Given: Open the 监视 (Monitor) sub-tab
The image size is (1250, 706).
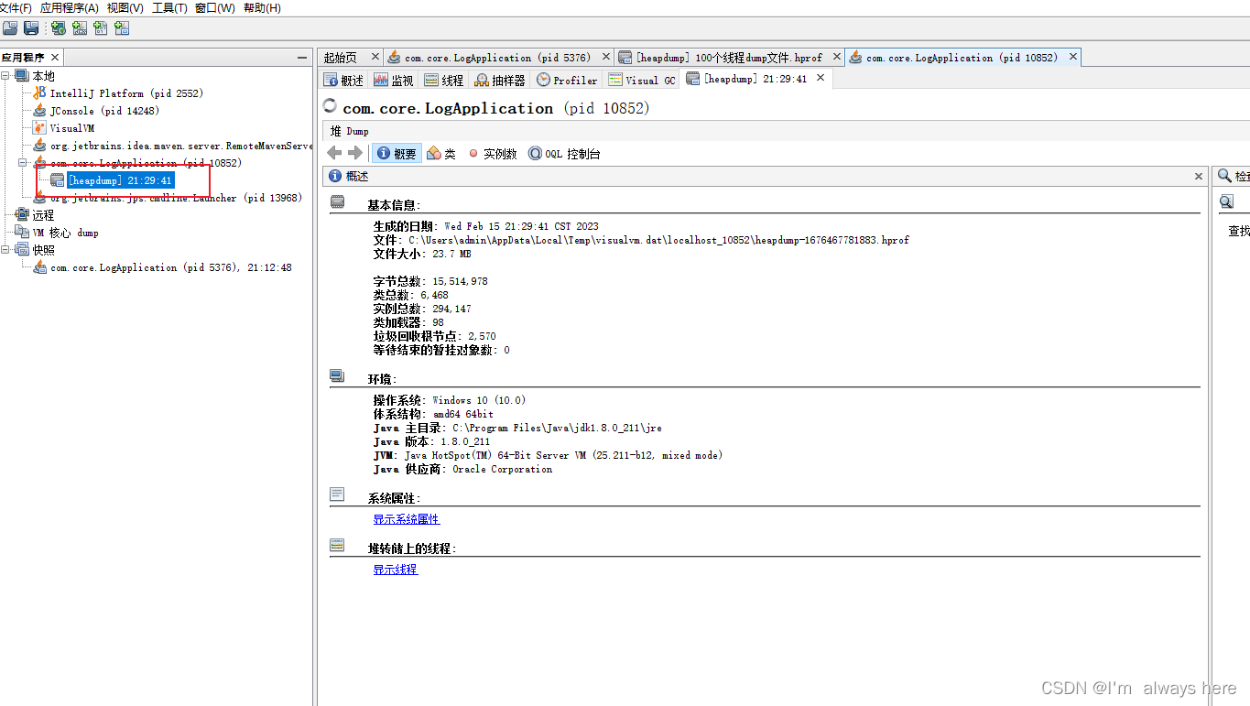Looking at the screenshot, I should click(393, 81).
